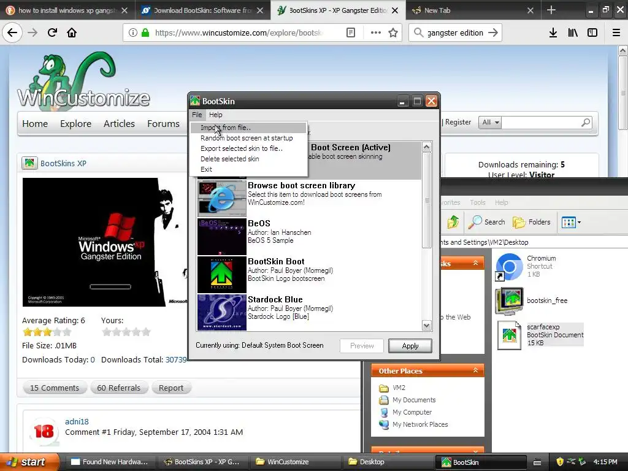This screenshot has height=471, width=628.
Task: Select the BeOS boot skin thumbnail
Action: [221, 237]
